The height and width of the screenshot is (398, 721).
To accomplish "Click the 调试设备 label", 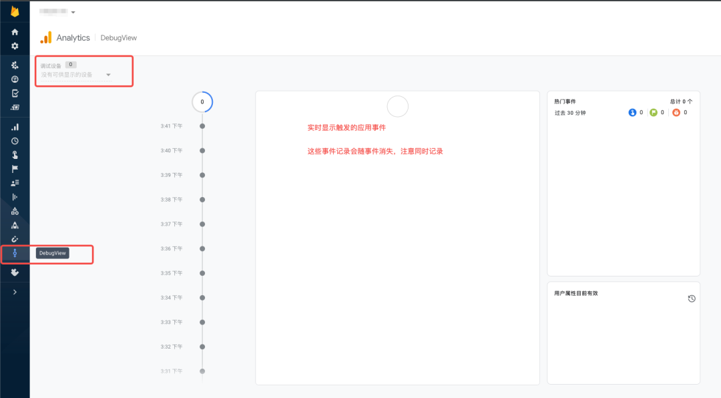I will tap(51, 66).
